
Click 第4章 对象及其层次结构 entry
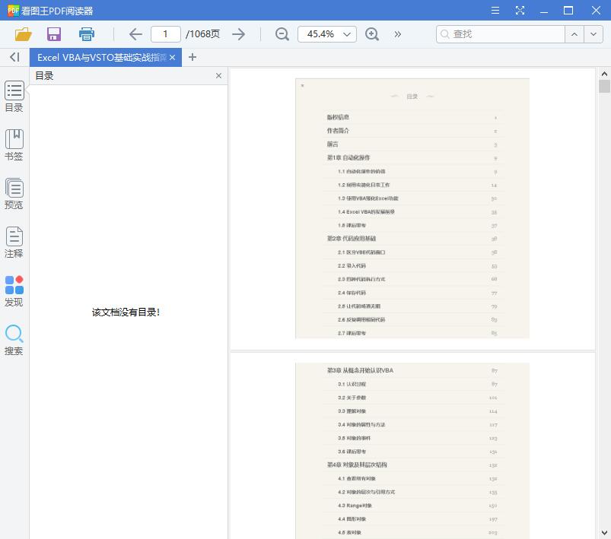click(x=357, y=464)
